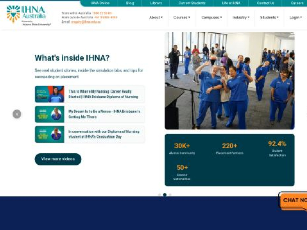Open Current Students page
The image size is (307, 230).
point(192,3)
